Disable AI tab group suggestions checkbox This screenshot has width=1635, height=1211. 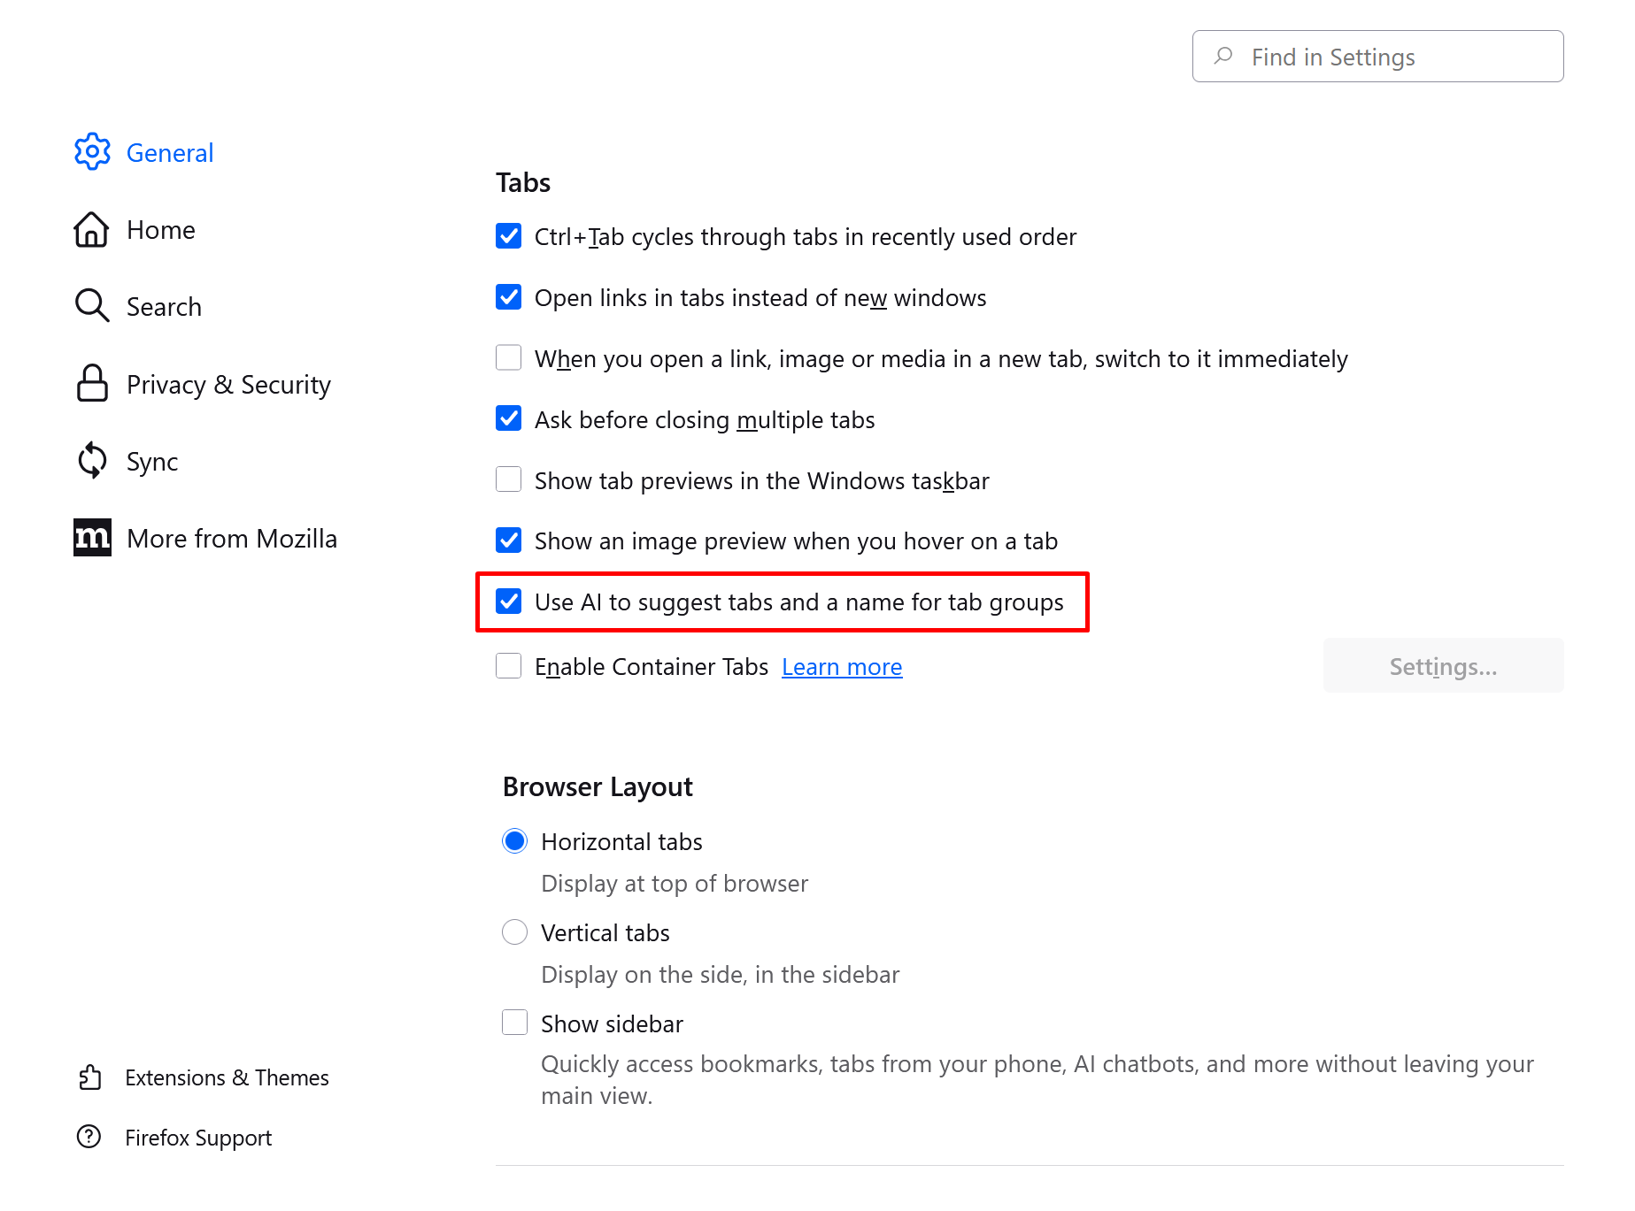(x=509, y=602)
